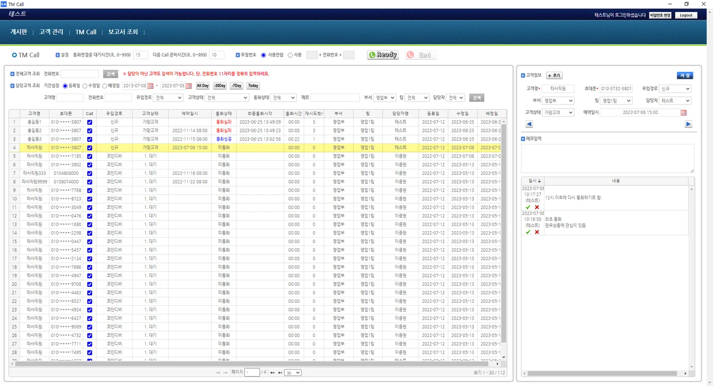Select the 수정일 period radio

point(85,86)
